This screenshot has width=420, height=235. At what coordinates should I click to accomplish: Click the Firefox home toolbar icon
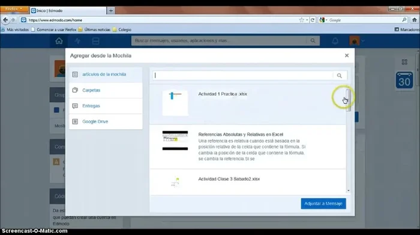[415, 20]
